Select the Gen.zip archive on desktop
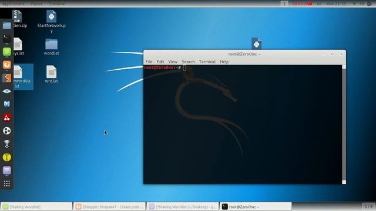Viewport: 376px width, 211px height. click(18, 19)
